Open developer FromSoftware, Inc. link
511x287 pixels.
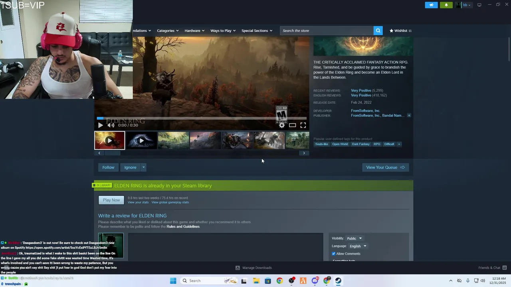365,111
